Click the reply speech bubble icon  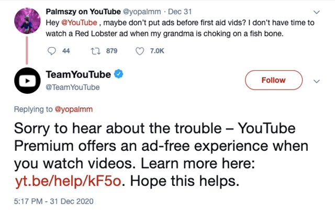(51, 51)
